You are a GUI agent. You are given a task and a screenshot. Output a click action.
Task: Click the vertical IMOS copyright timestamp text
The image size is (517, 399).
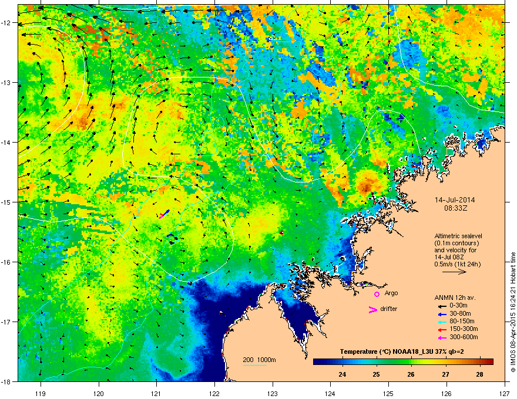[513, 312]
